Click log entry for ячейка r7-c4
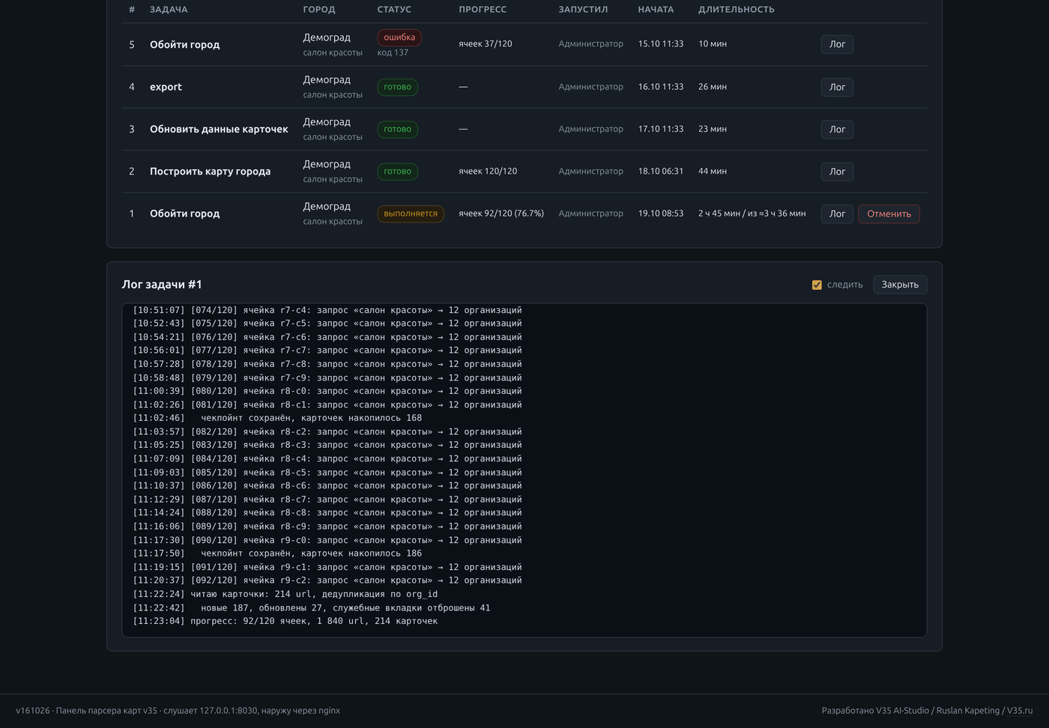 pos(327,310)
